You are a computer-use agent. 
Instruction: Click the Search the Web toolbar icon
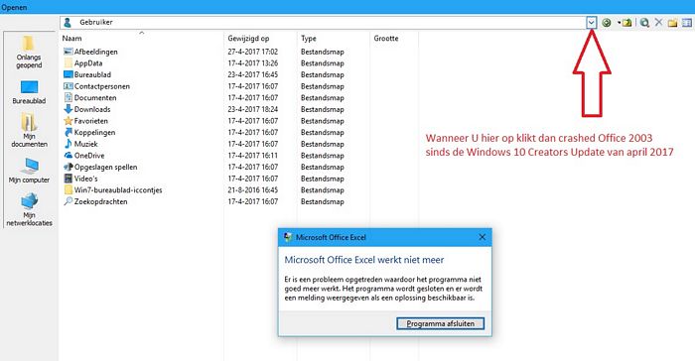point(644,22)
